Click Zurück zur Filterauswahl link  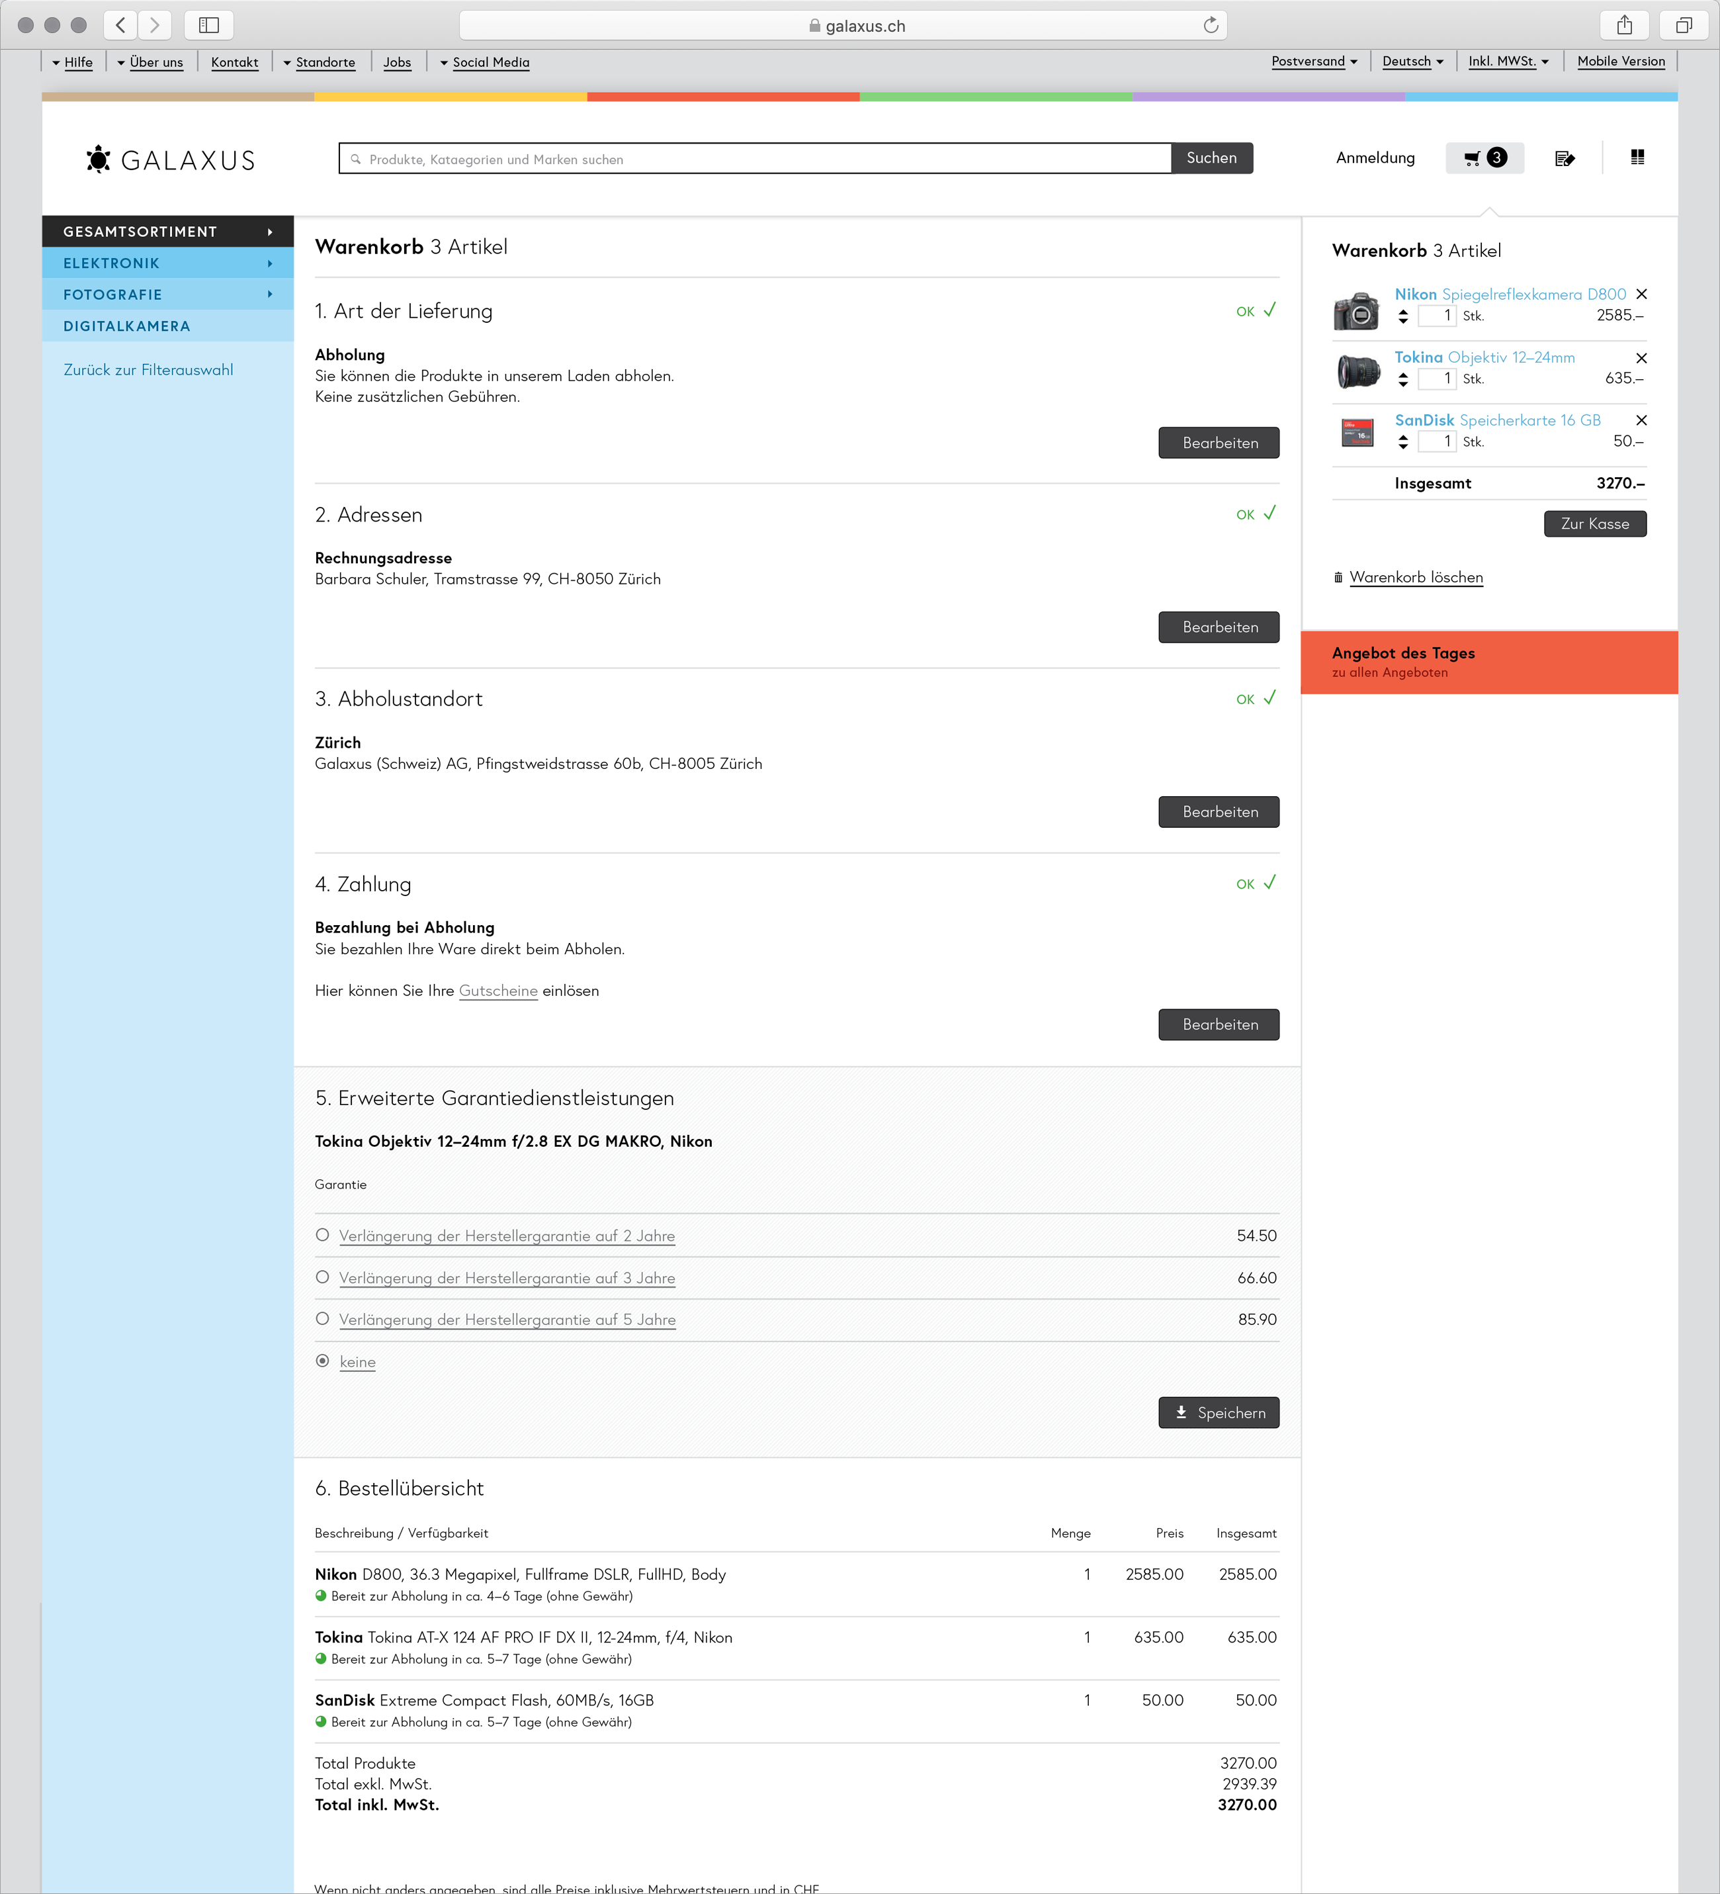coord(148,369)
